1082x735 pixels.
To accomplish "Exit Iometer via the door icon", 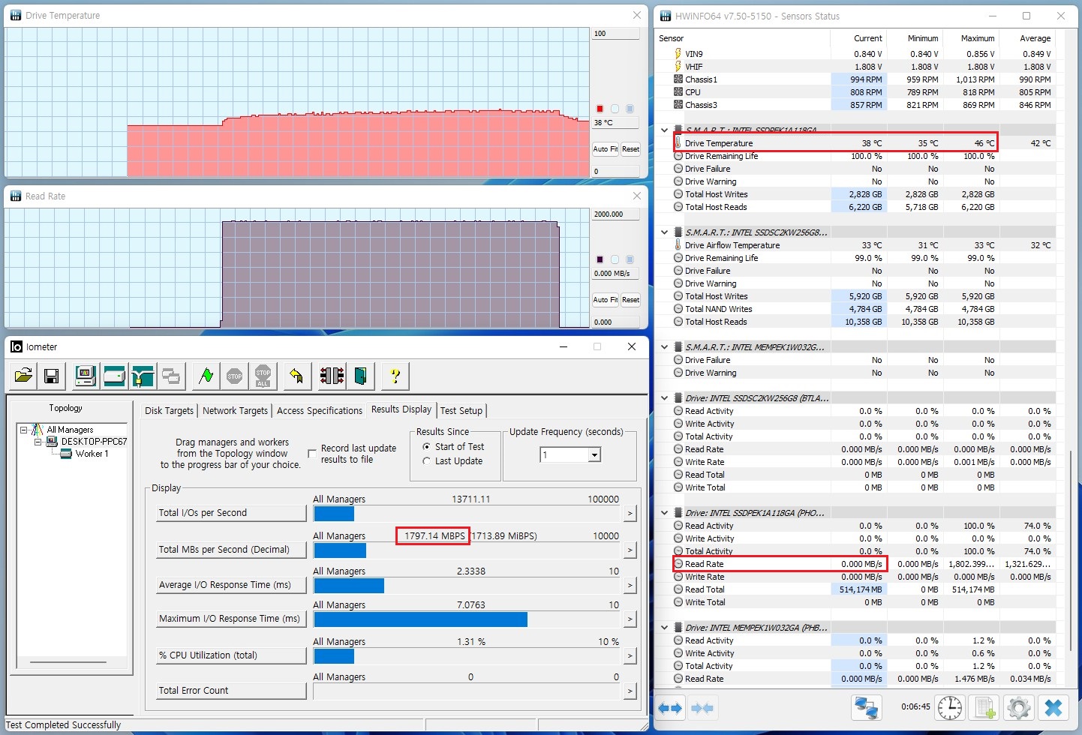I will click(360, 376).
